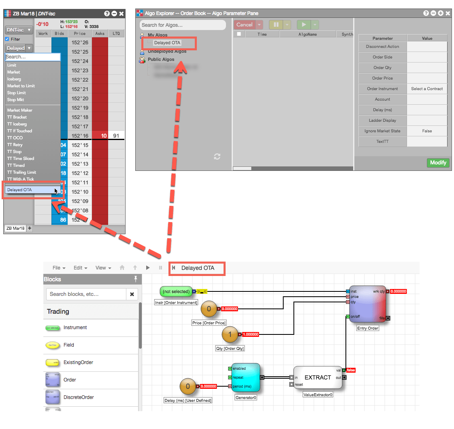
Task: Open the play button dropdown arrow
Action: pyautogui.click(x=315, y=25)
